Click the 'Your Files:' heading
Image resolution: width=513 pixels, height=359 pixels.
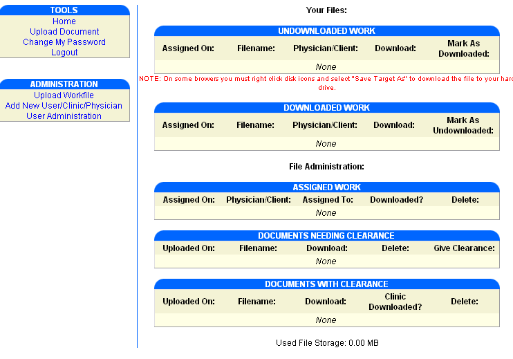[x=326, y=10]
